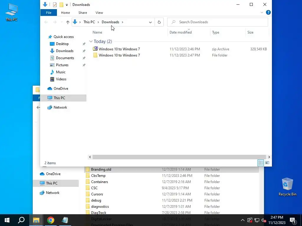
Task: Sort by the Date modified column header
Action: 180,32
